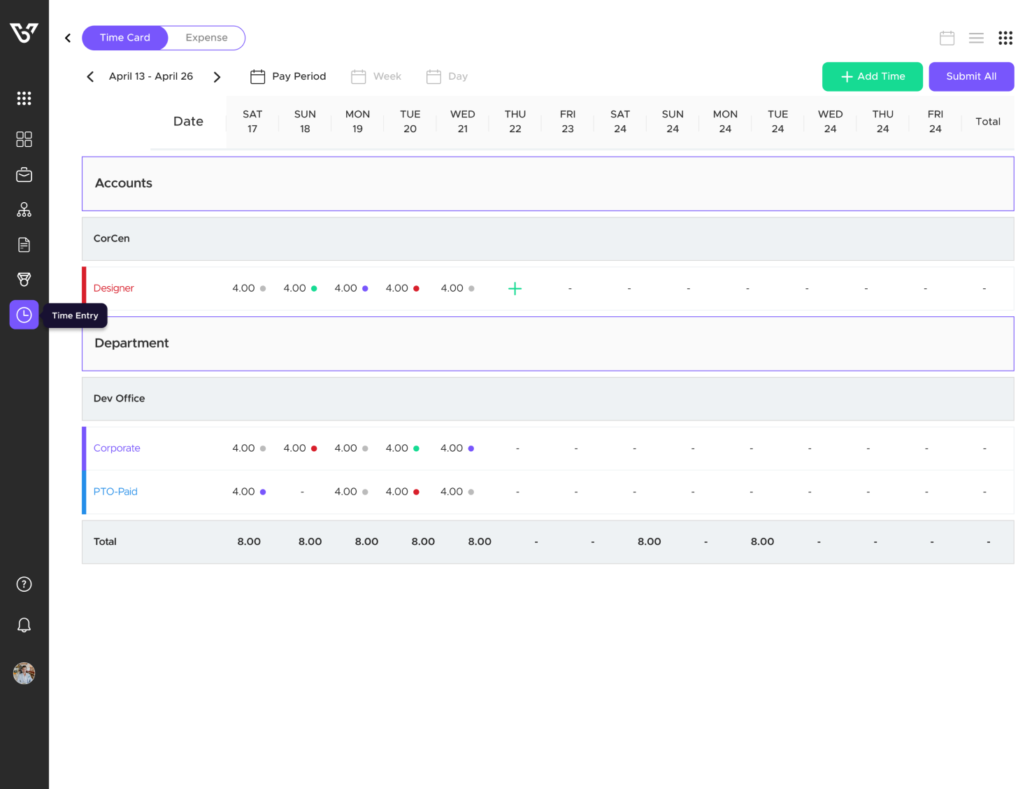Advance to next pay period with right chevron
1025x789 pixels.
click(217, 76)
